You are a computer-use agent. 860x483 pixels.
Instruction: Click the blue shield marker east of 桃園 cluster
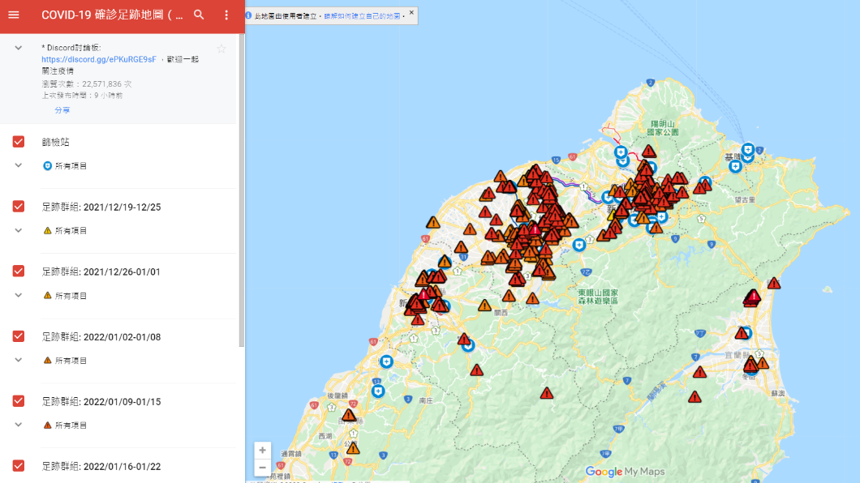coord(578,245)
